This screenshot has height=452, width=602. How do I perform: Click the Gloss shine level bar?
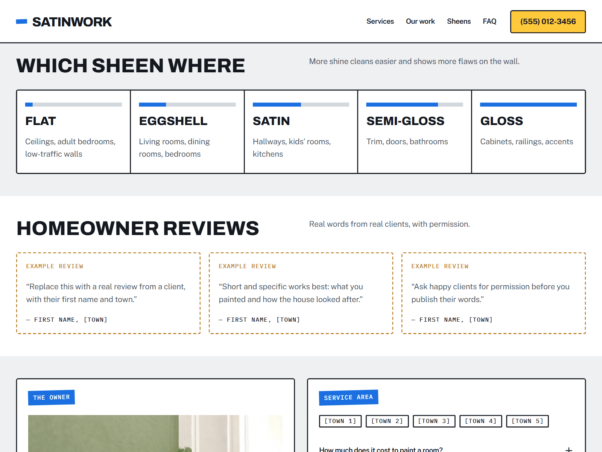click(528, 105)
